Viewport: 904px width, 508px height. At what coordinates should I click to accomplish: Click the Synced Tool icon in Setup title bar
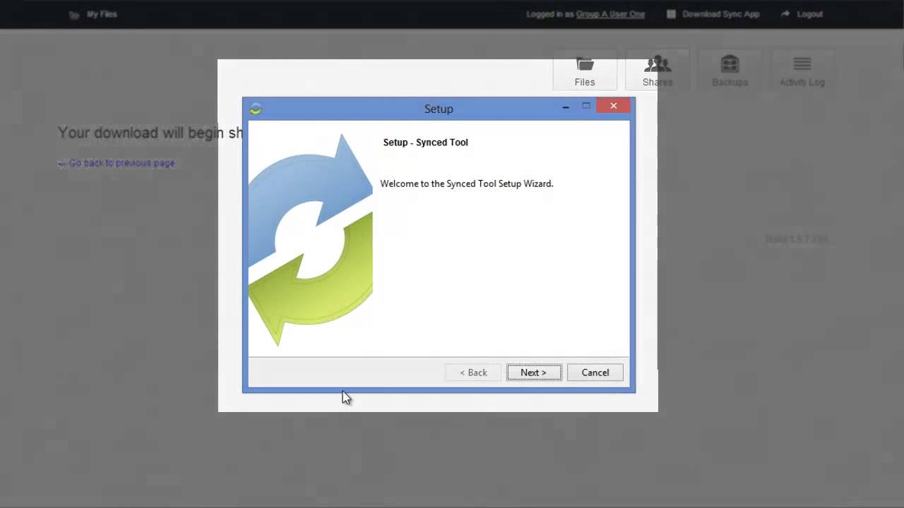point(256,108)
